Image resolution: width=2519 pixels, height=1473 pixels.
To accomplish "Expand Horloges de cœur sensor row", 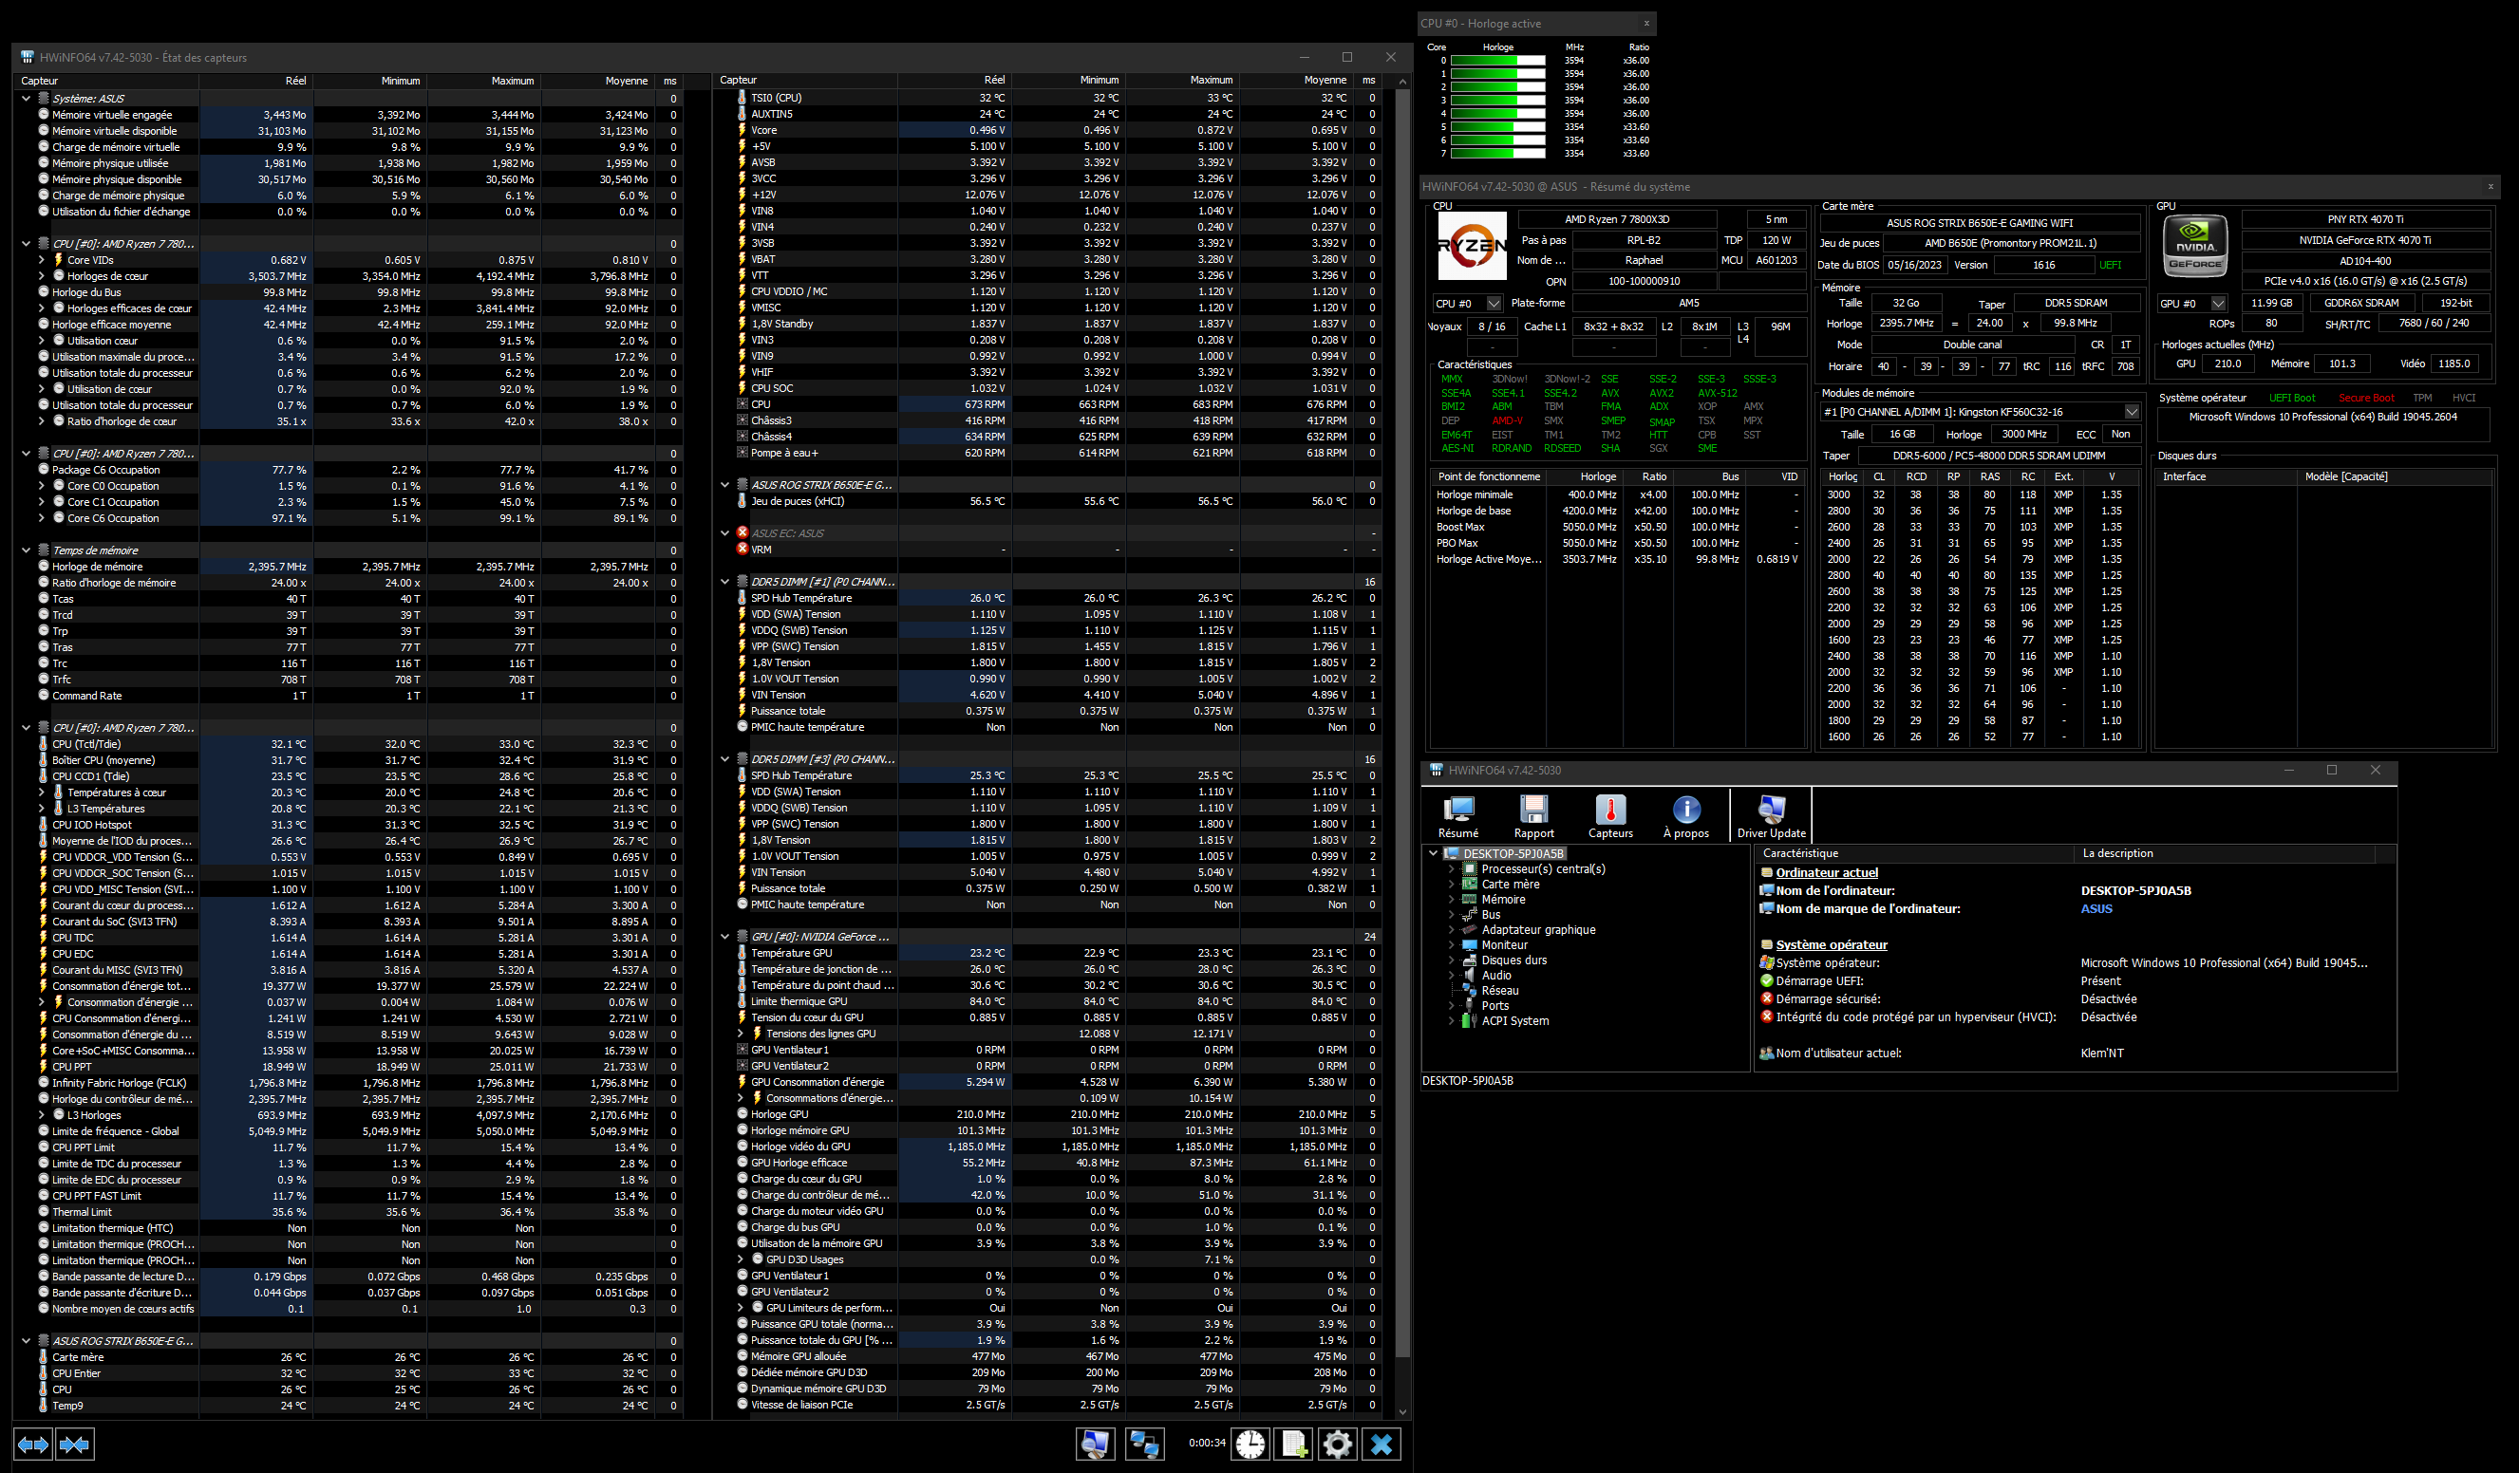I will [x=42, y=276].
